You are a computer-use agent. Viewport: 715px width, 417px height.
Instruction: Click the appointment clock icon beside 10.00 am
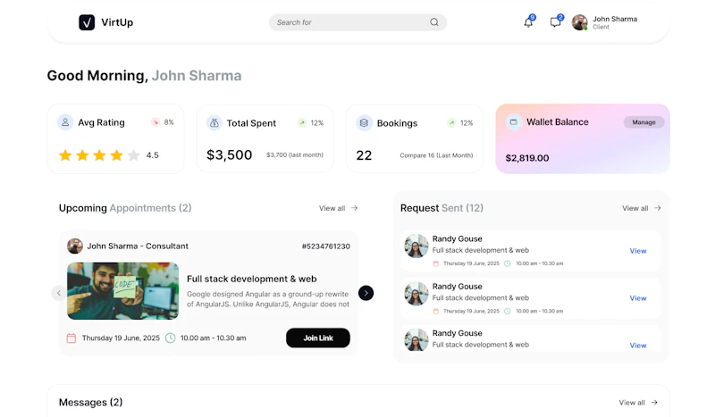(x=170, y=338)
